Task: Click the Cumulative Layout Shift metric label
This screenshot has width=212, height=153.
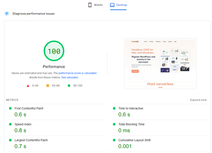Action: tap(134, 140)
